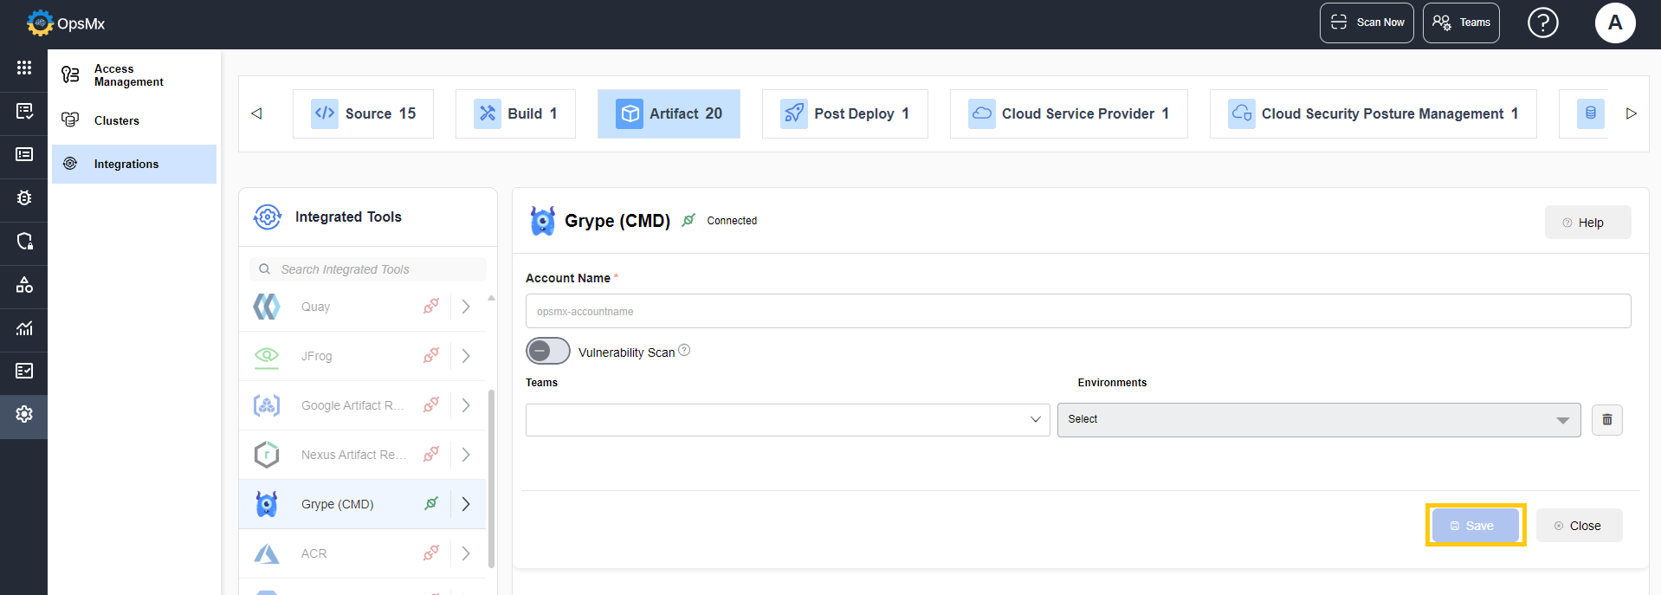Click the Account Name input field

(1077, 311)
